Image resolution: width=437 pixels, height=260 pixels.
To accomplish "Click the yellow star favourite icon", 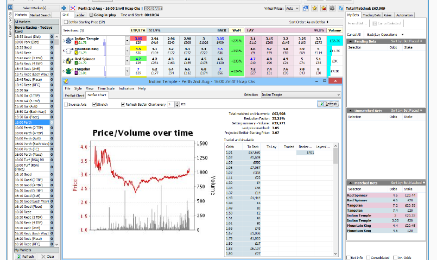I will pyautogui.click(x=314, y=8).
